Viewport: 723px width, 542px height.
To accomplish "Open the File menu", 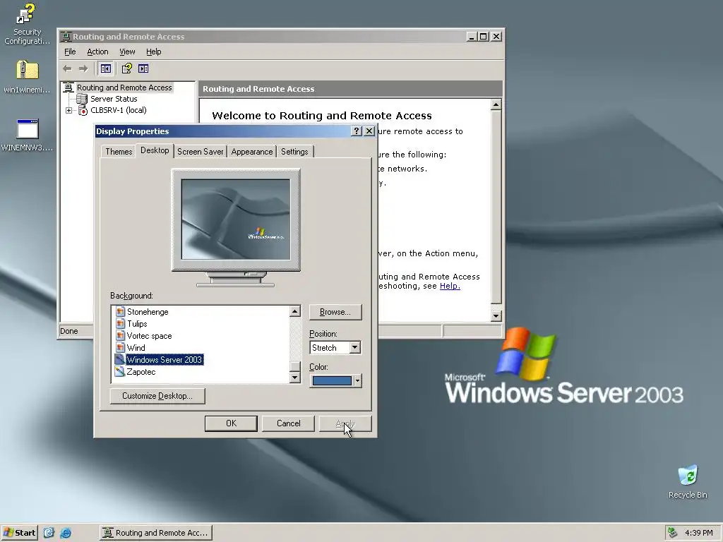I will pos(70,52).
